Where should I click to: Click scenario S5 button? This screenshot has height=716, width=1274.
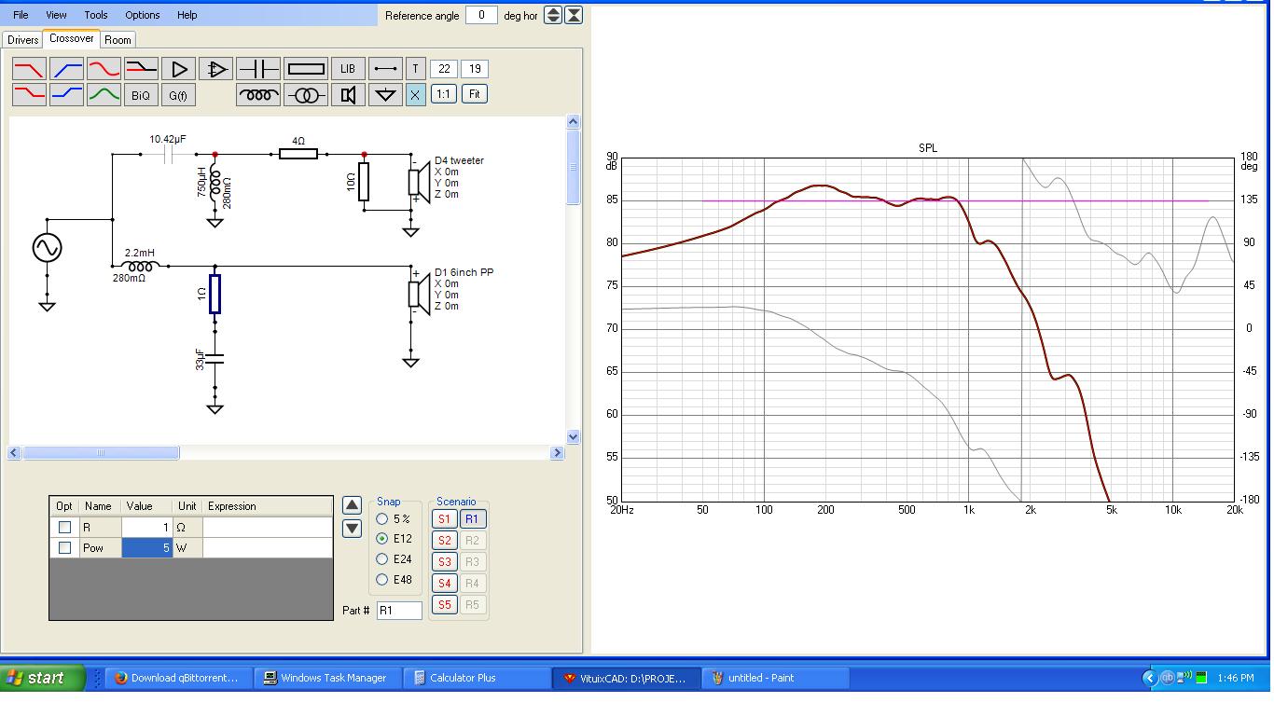tap(444, 604)
